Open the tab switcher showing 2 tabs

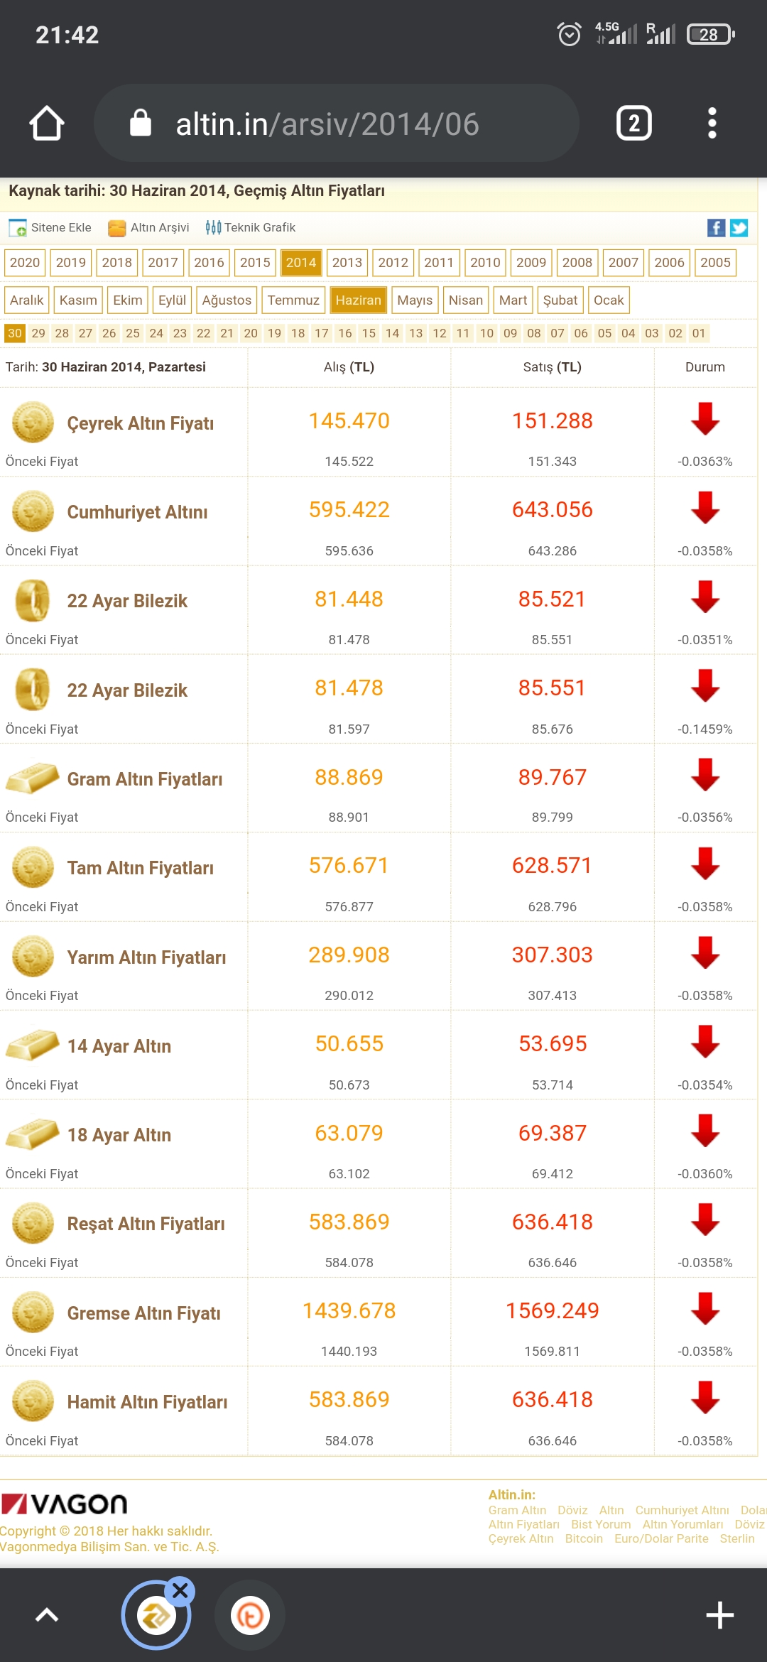point(633,124)
